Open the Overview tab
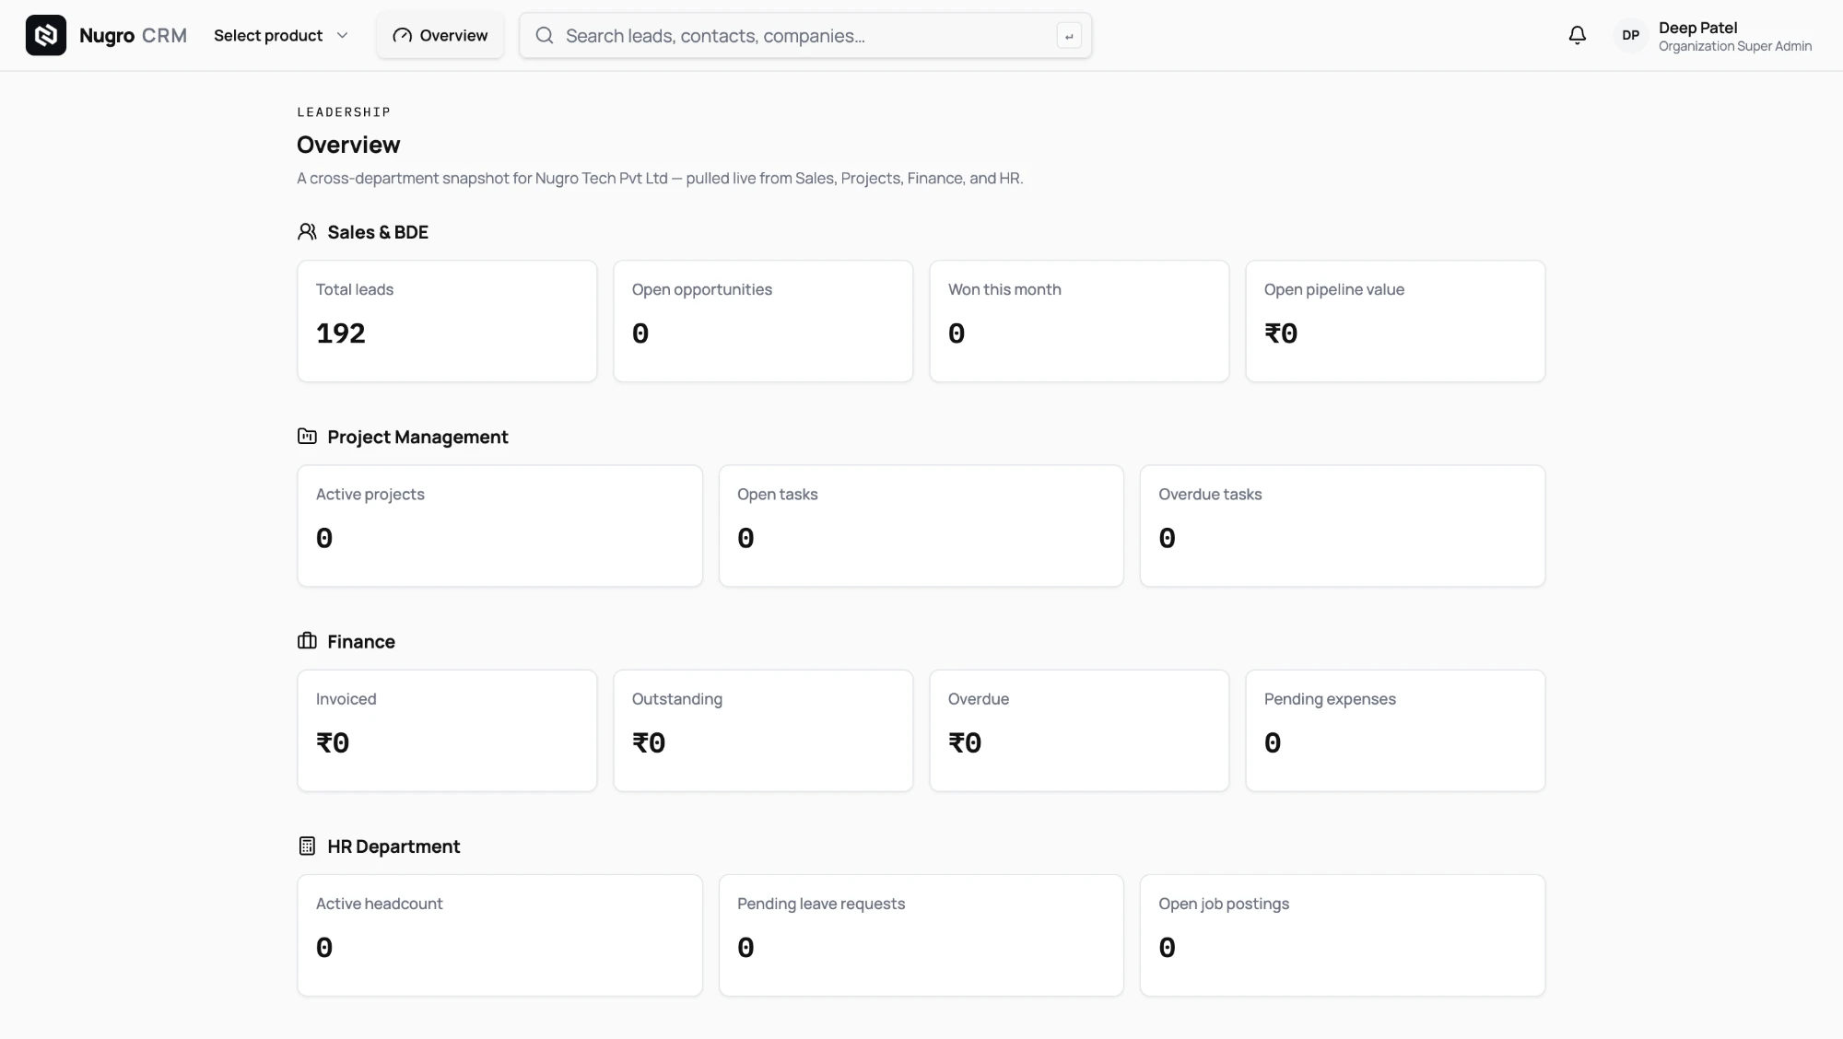Viewport: 1843px width, 1039px height. coord(440,35)
